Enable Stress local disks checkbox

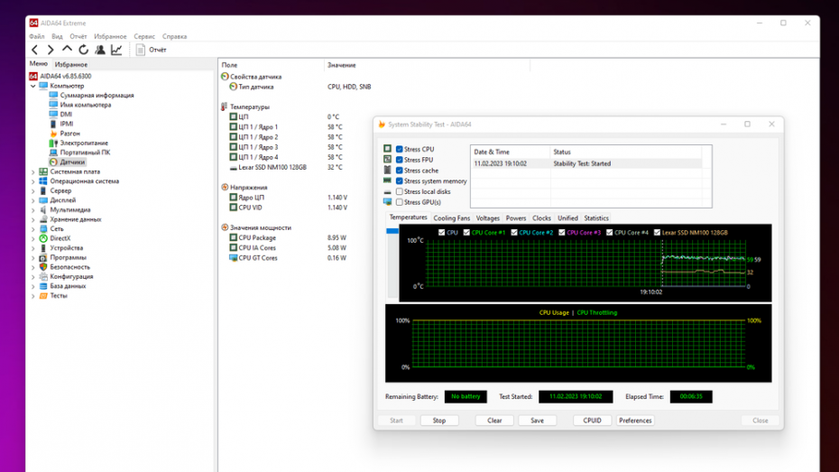400,191
